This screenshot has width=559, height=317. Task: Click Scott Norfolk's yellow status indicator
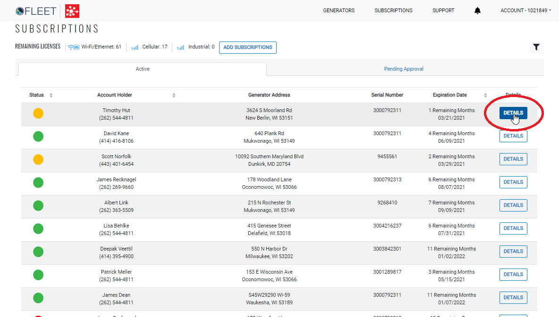click(x=38, y=160)
